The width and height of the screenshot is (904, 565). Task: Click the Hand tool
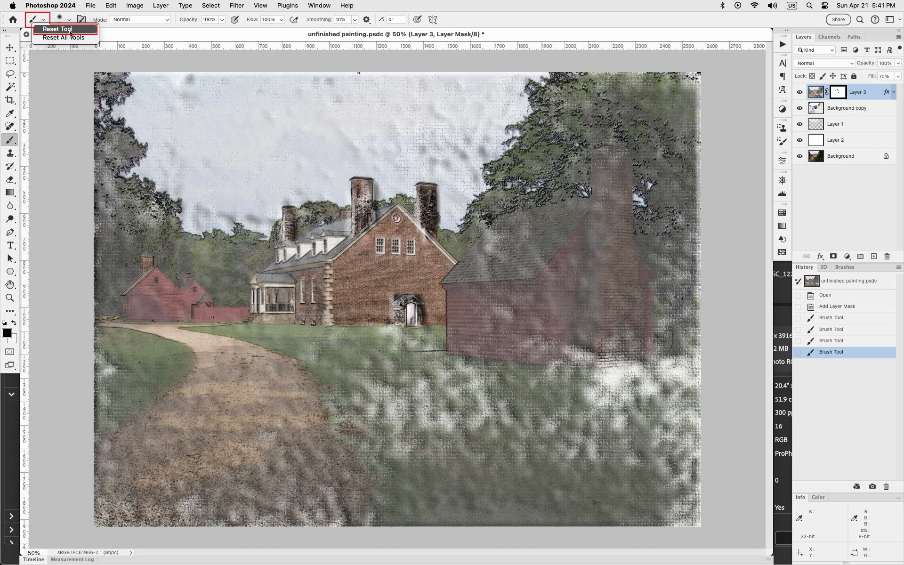pos(10,285)
